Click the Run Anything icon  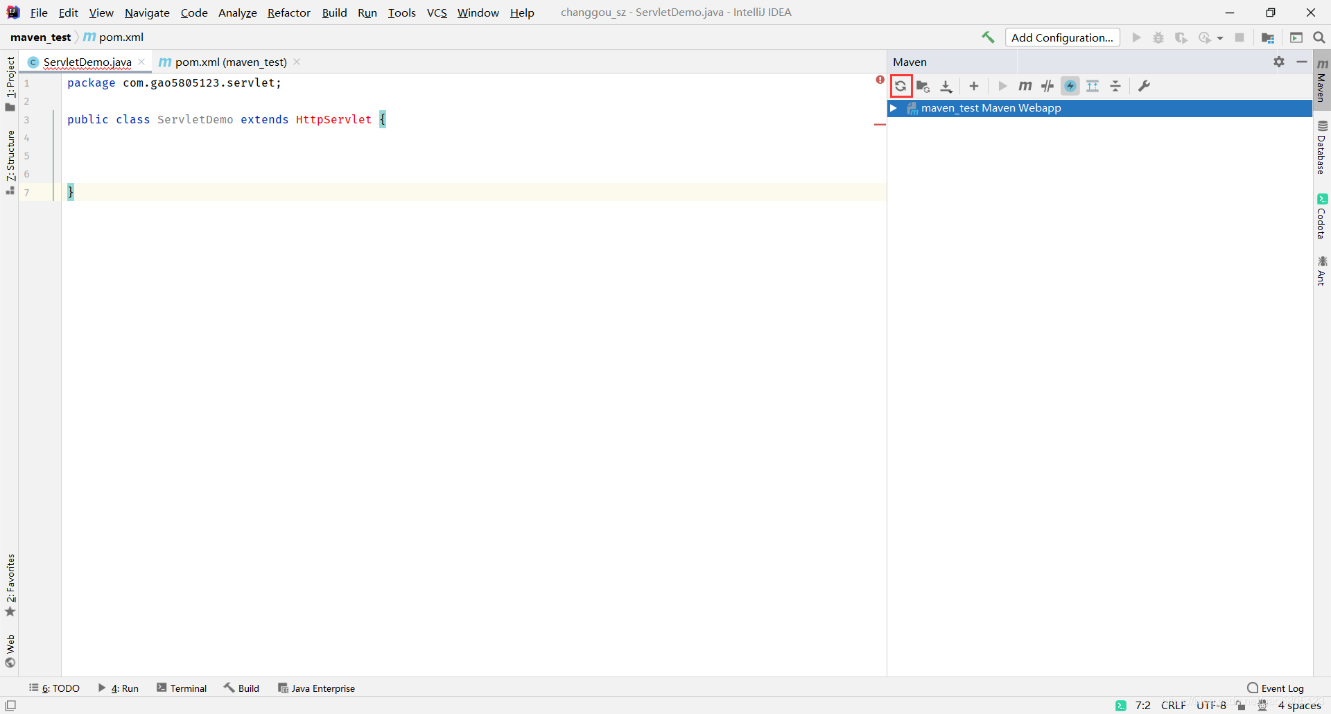pyautogui.click(x=1296, y=37)
